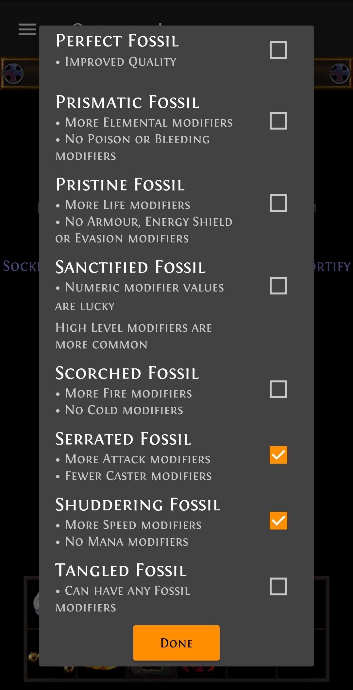The height and width of the screenshot is (690, 353).
Task: Click the Tangled Fossil title text
Action: (121, 571)
